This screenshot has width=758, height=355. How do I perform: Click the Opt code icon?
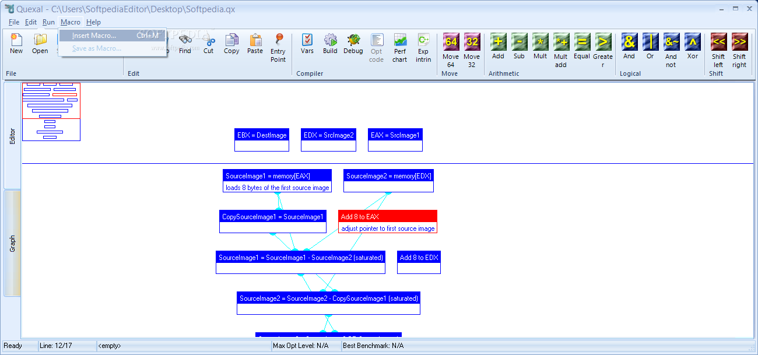point(377,40)
